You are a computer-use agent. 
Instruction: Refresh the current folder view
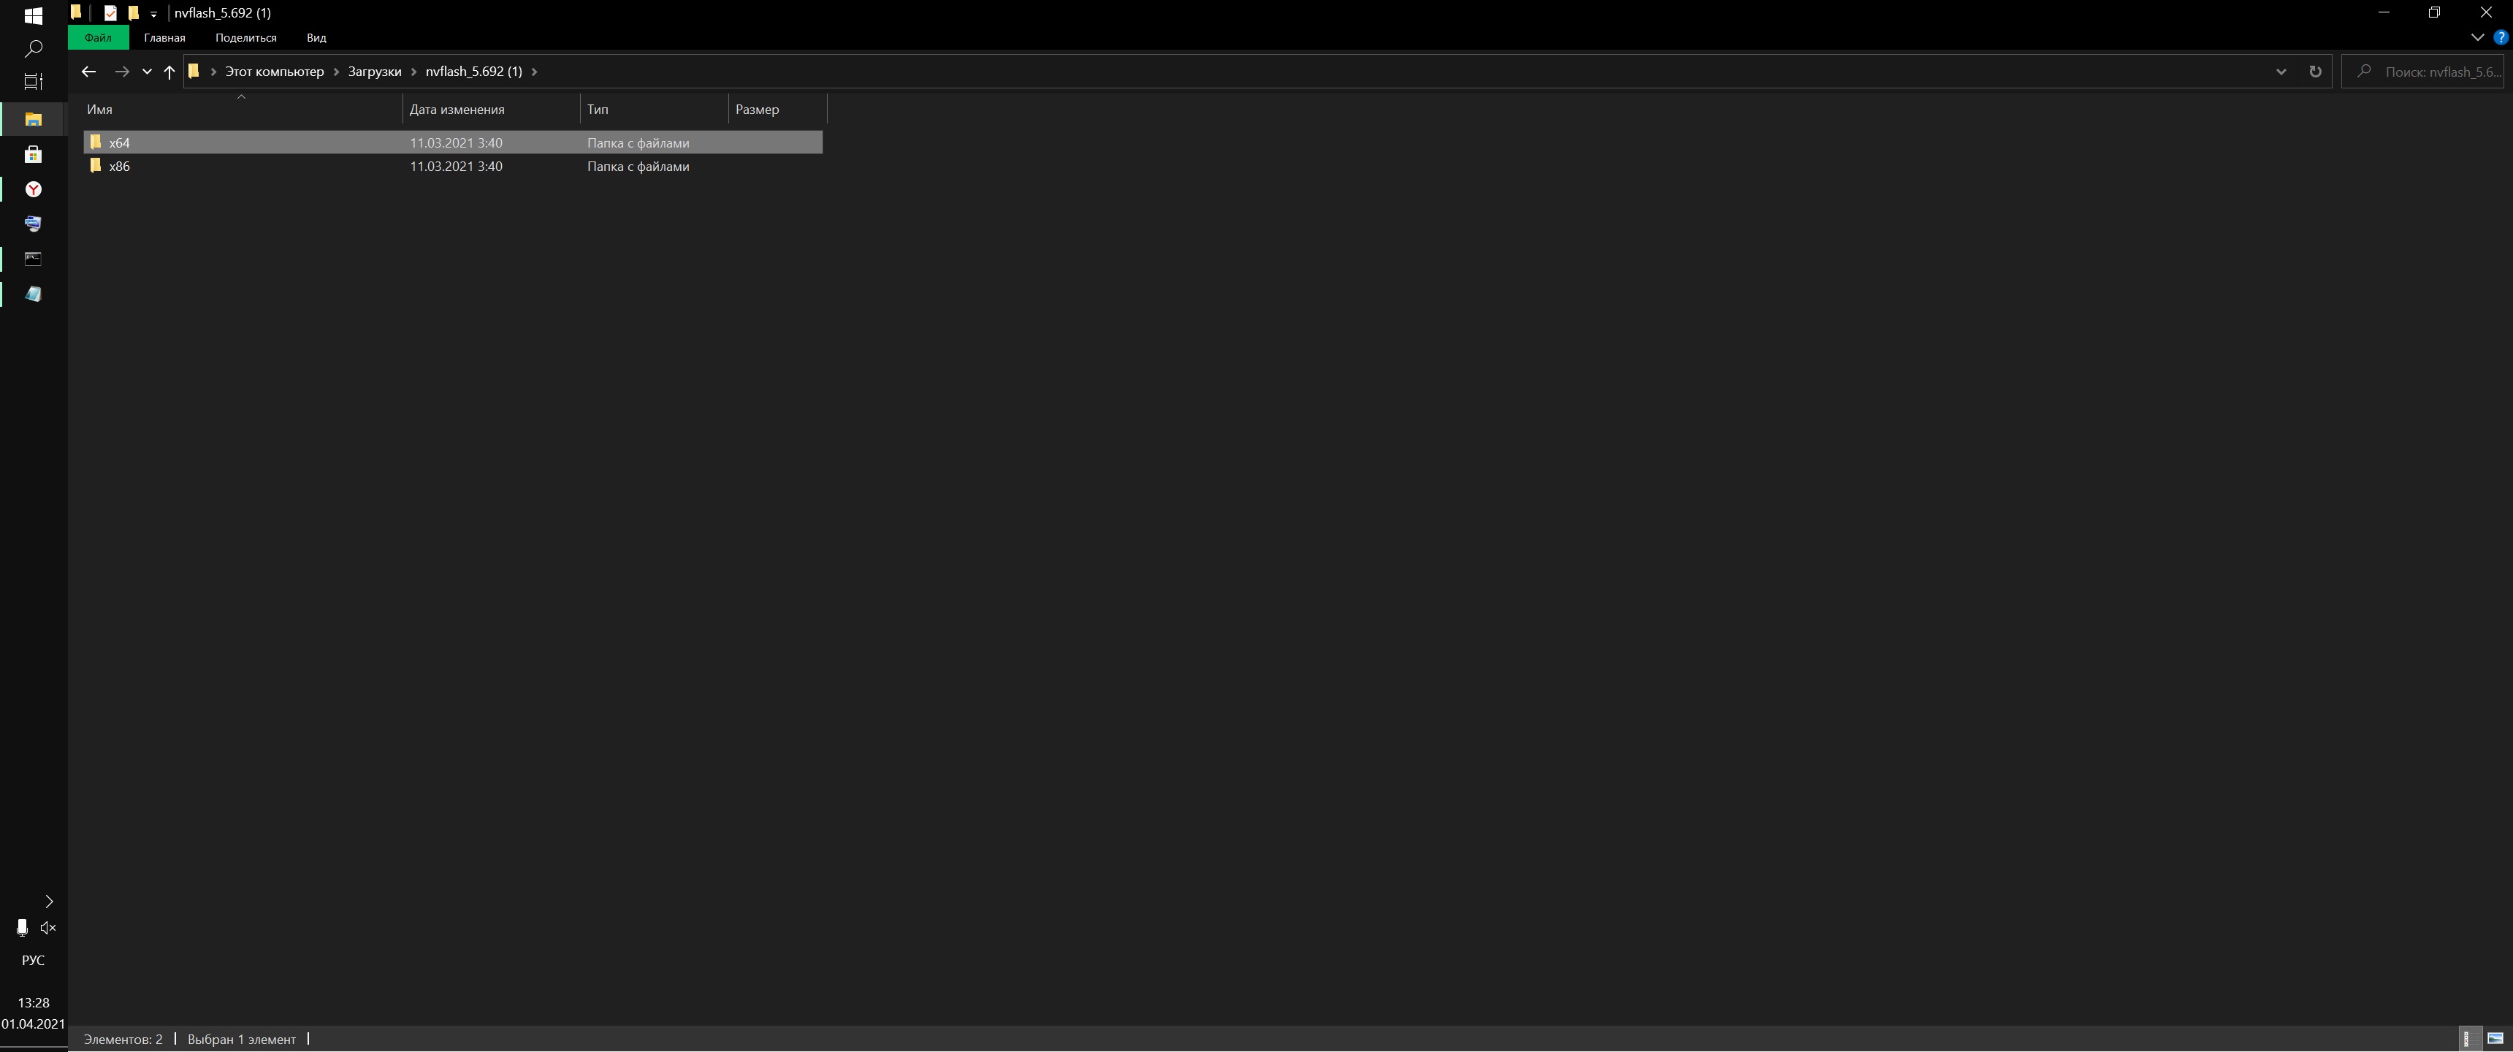(x=2315, y=72)
